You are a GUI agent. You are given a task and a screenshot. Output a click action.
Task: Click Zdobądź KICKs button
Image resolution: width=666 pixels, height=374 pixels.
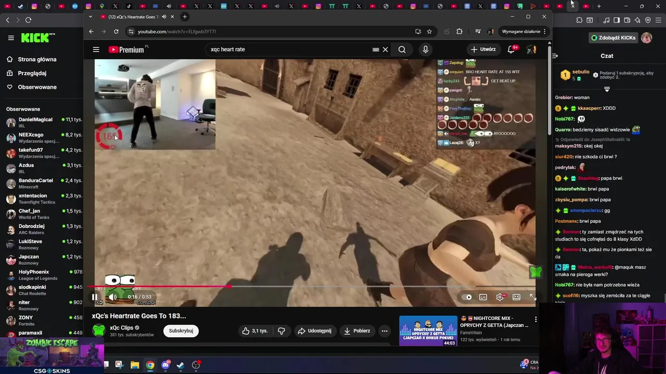coord(613,38)
